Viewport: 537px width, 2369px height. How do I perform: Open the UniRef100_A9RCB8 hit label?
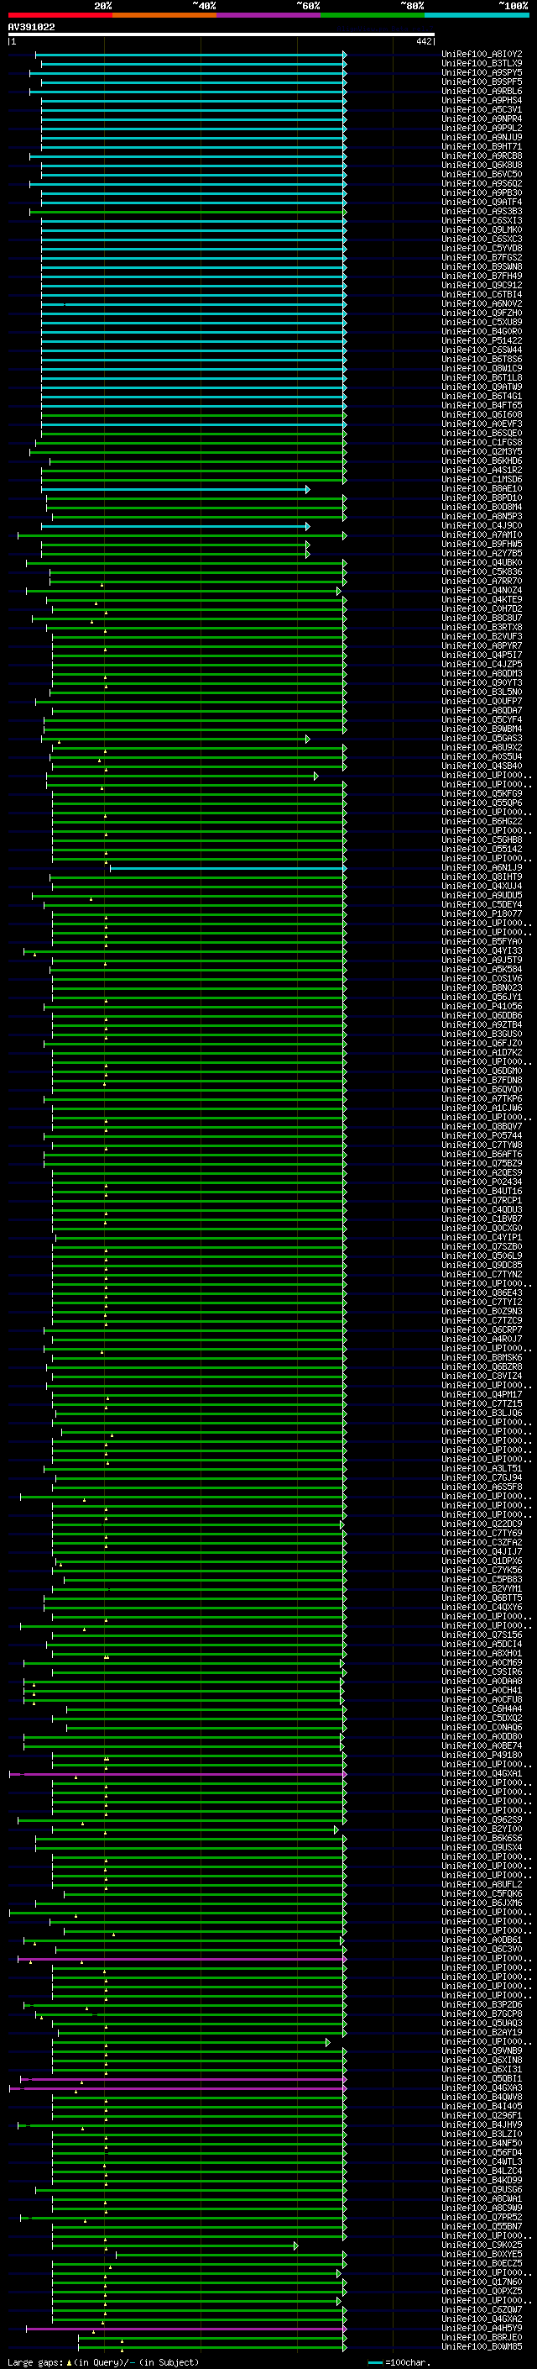pyautogui.click(x=482, y=155)
